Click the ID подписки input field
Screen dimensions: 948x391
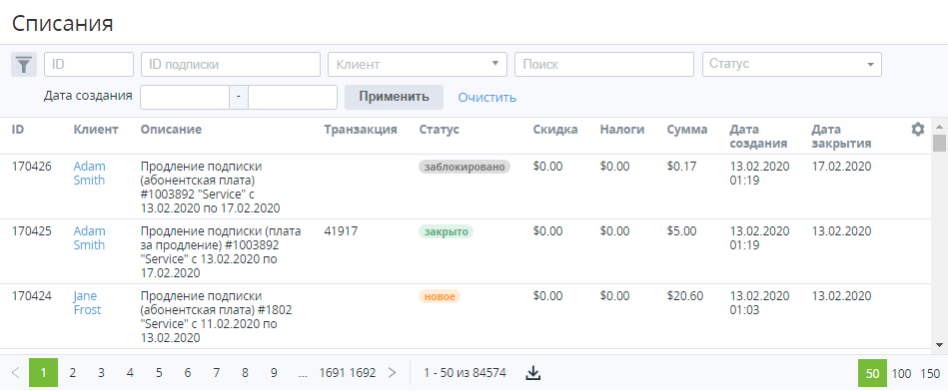click(231, 64)
